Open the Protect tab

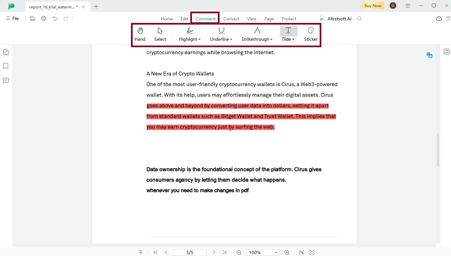coord(289,19)
